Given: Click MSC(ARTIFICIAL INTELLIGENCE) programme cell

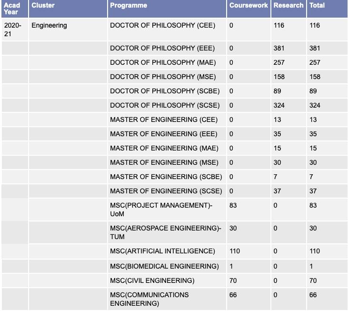Looking at the screenshot, I should tap(162, 251).
